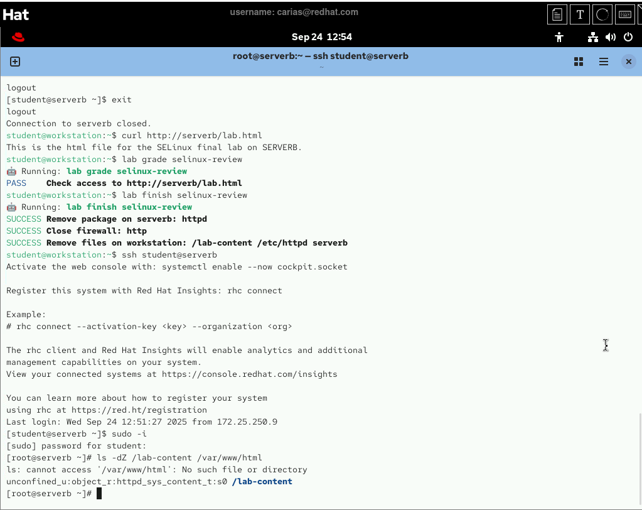This screenshot has height=510, width=642.
Task: Click the https://console.redhat.com/insights URL
Action: [249, 374]
